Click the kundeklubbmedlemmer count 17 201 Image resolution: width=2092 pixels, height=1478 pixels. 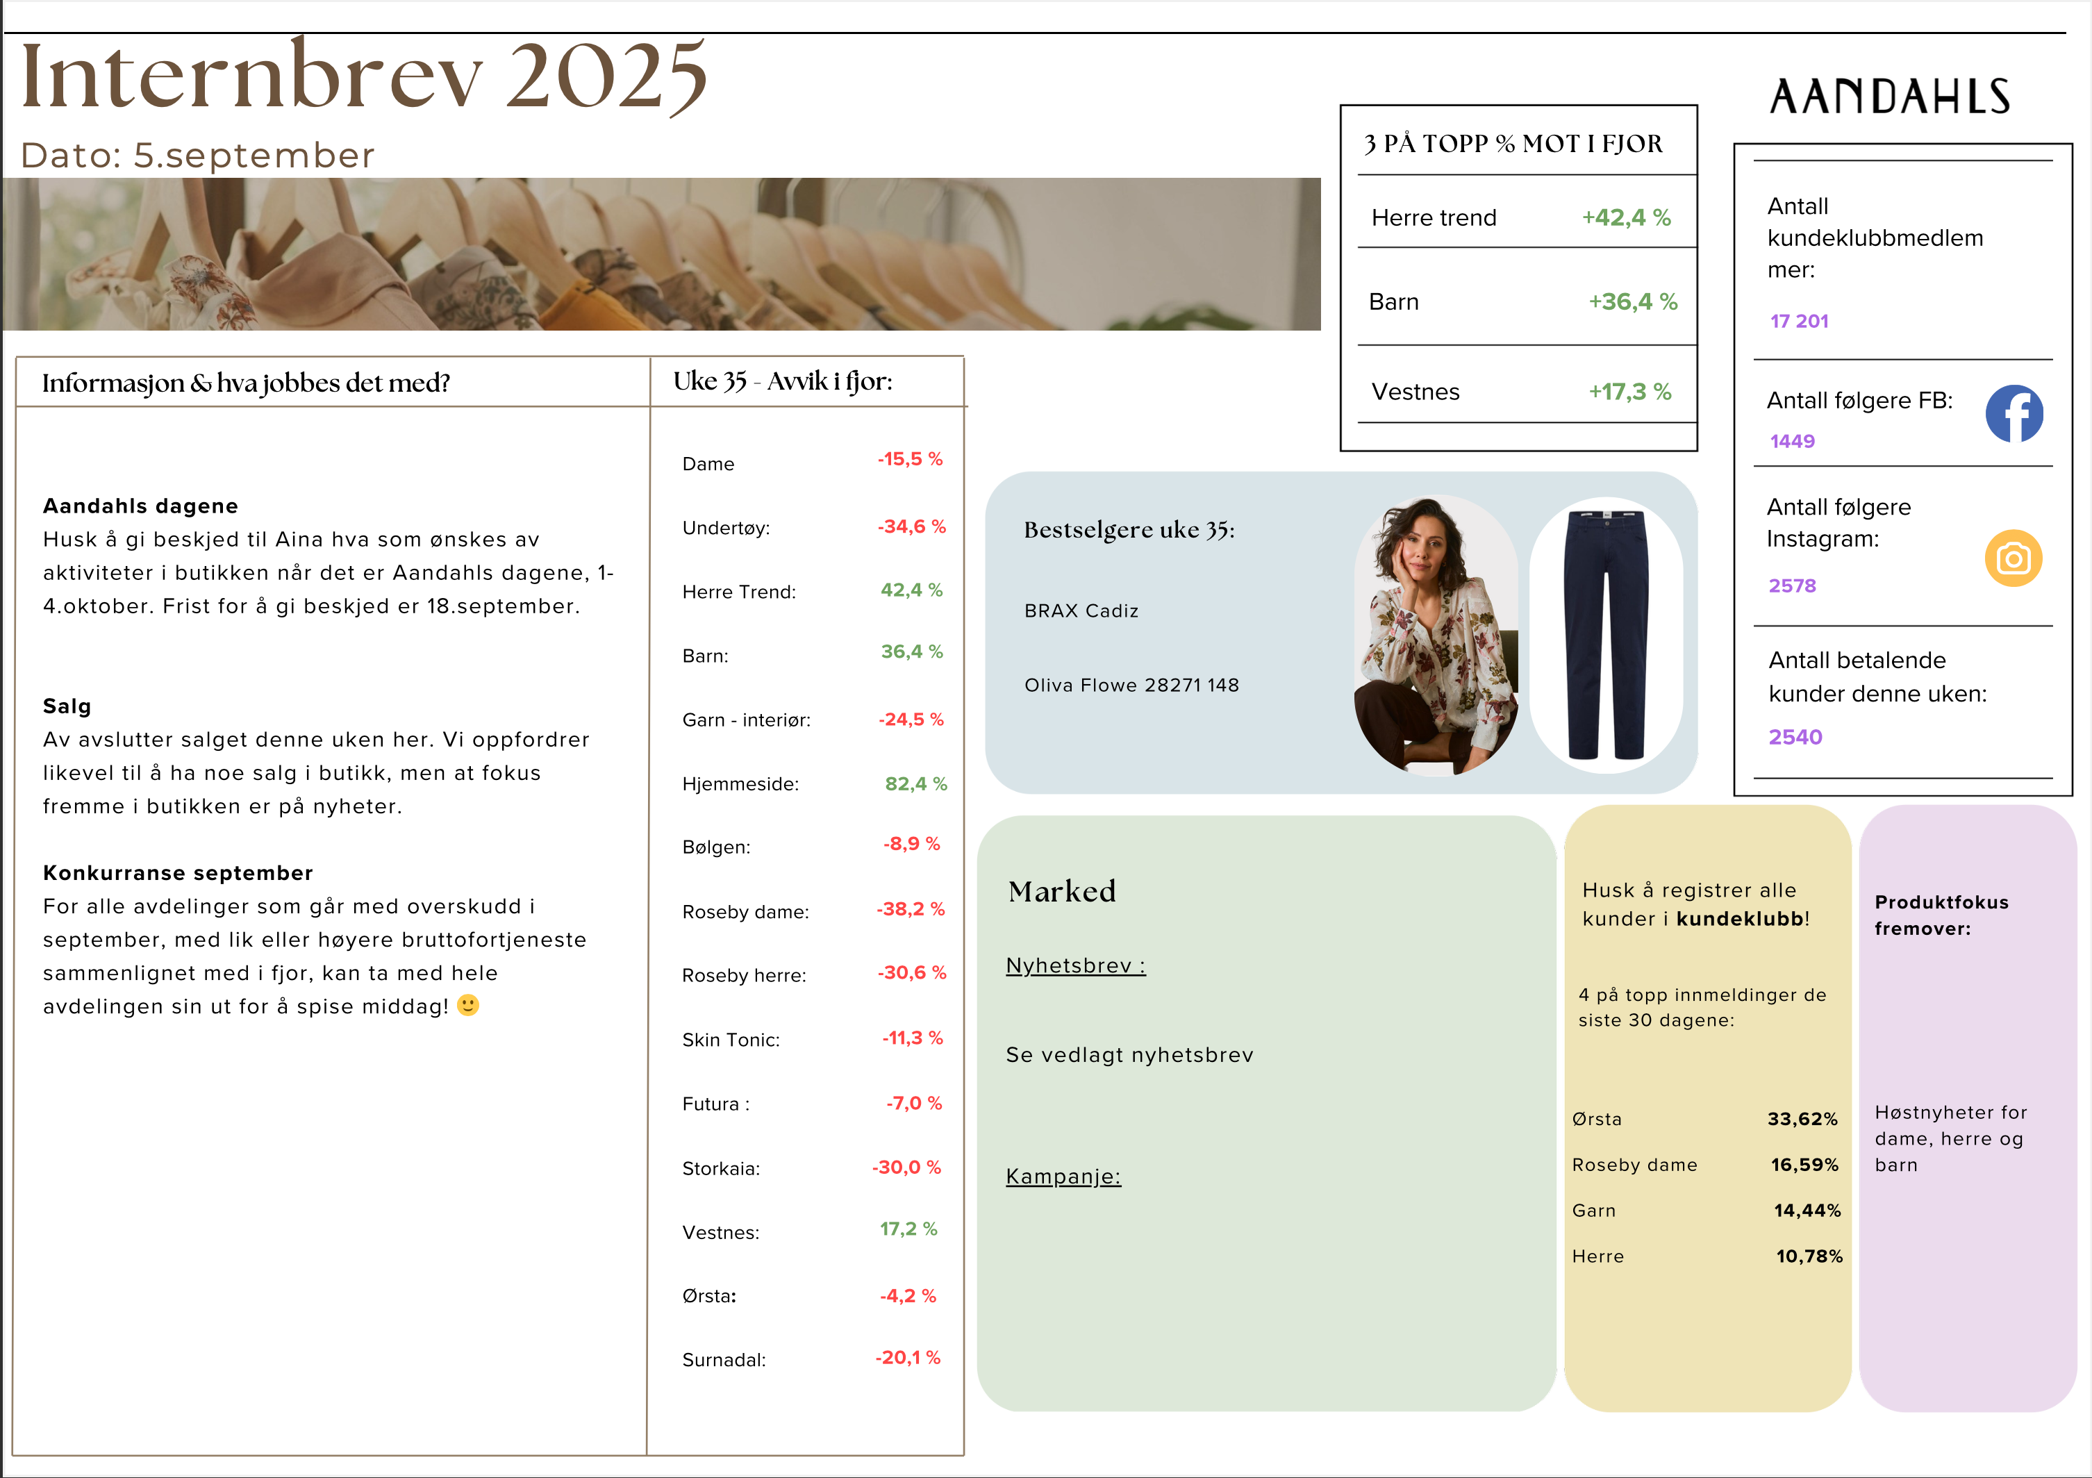(x=1799, y=321)
